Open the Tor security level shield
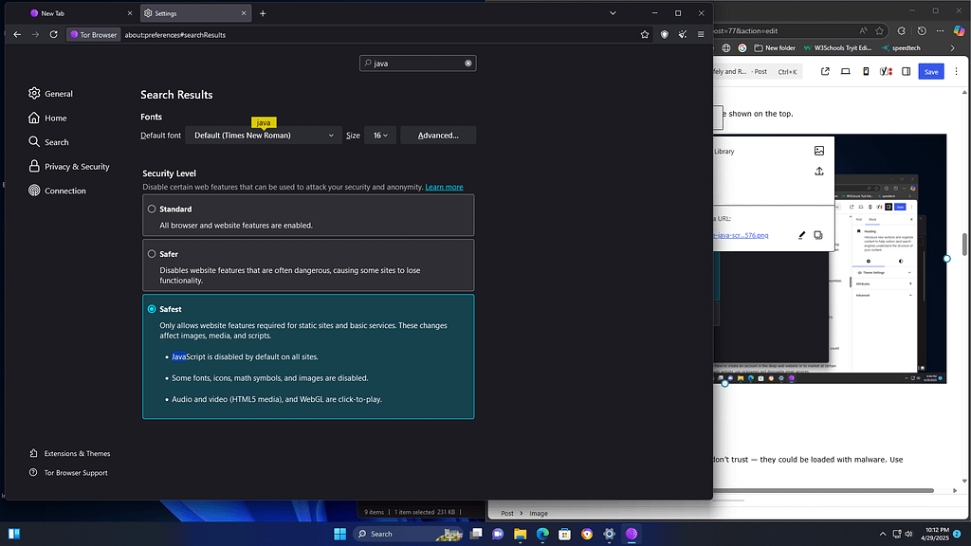 point(665,35)
